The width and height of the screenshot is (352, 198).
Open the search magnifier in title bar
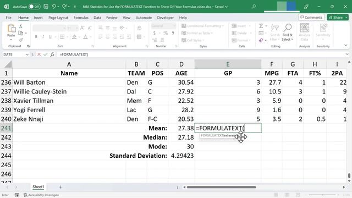[254, 7]
